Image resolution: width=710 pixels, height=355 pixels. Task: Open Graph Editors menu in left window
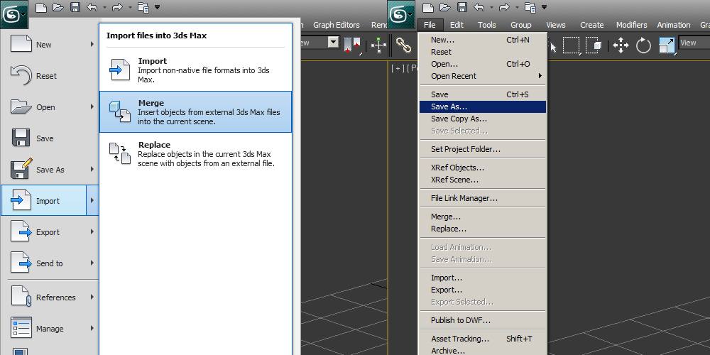pos(336,25)
